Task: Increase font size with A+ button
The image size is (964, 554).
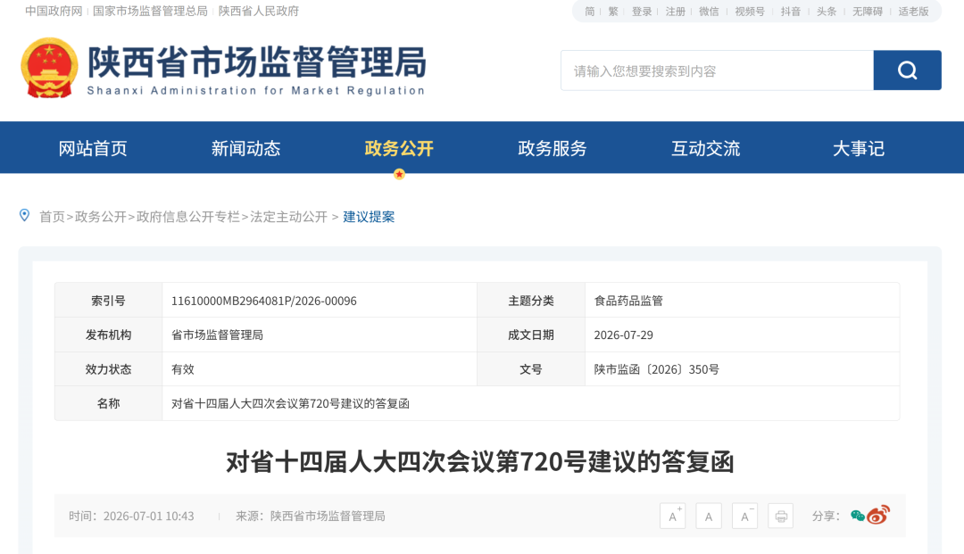Action: pyautogui.click(x=673, y=516)
